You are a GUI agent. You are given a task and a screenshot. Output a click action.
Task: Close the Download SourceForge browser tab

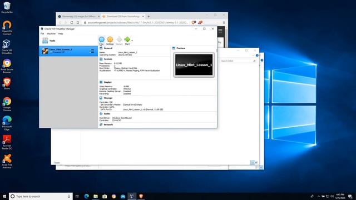(x=143, y=17)
